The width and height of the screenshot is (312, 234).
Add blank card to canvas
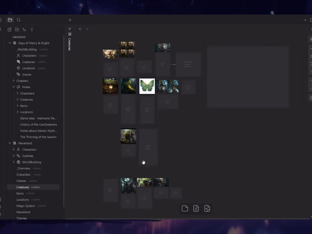click(x=185, y=208)
